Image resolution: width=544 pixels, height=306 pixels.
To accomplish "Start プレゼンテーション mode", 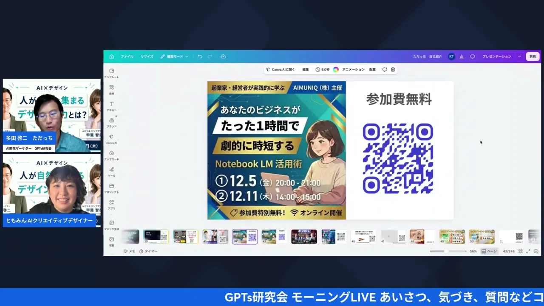I will coord(497,57).
